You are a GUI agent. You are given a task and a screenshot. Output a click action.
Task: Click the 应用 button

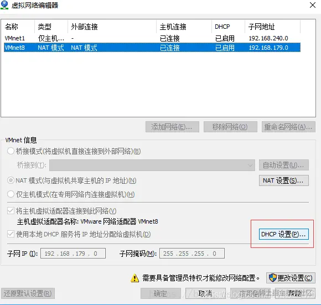click(250, 293)
